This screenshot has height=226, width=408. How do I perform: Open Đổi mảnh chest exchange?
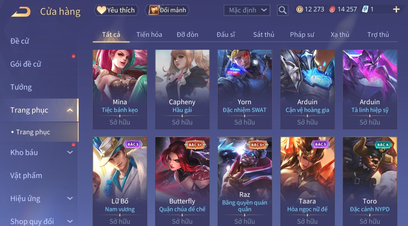167,10
